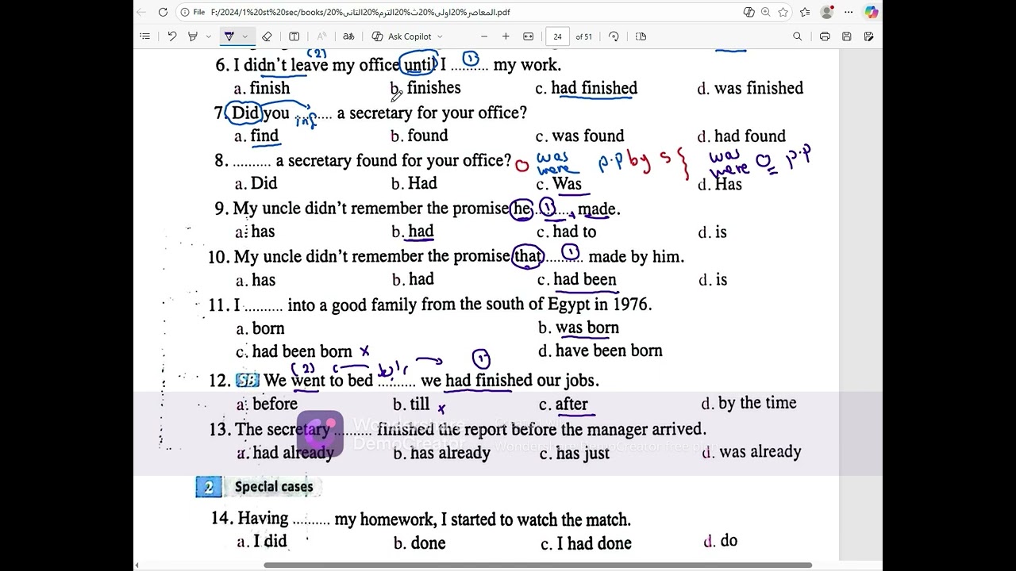Click the undo rotate arrow in PDF toolbar
The width and height of the screenshot is (1016, 571).
(171, 36)
